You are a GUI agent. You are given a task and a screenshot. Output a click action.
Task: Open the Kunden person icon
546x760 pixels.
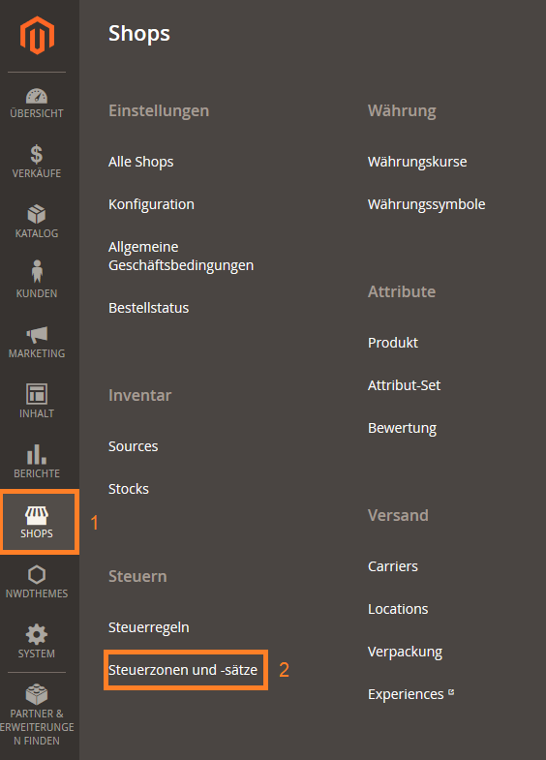[37, 271]
